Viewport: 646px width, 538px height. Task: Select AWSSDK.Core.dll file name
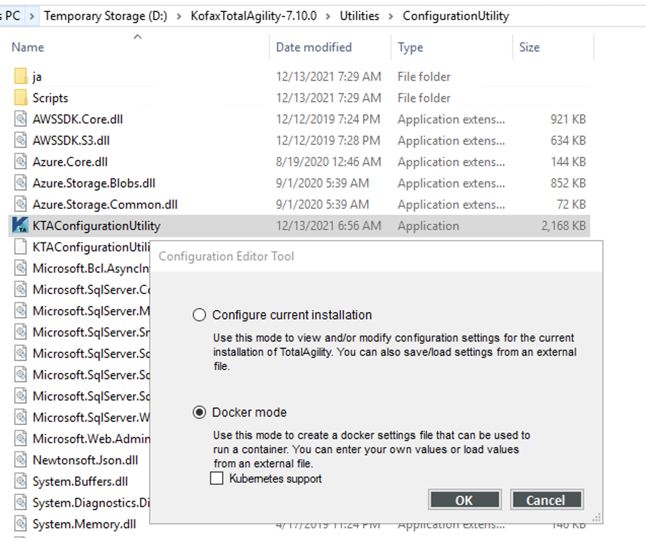point(78,119)
